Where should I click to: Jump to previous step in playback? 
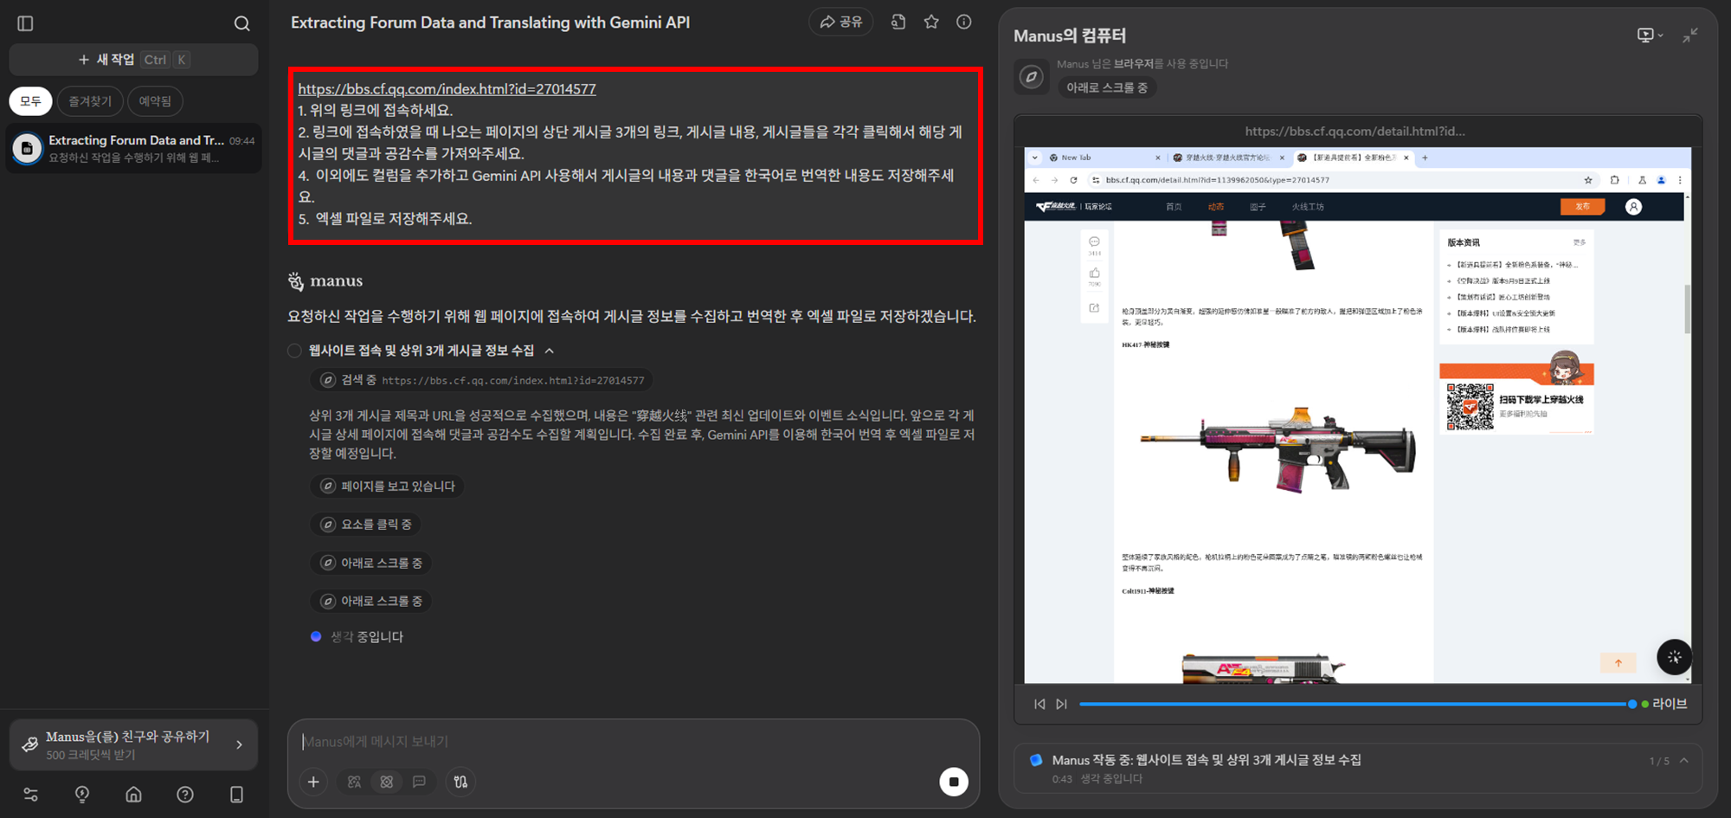point(1039,704)
